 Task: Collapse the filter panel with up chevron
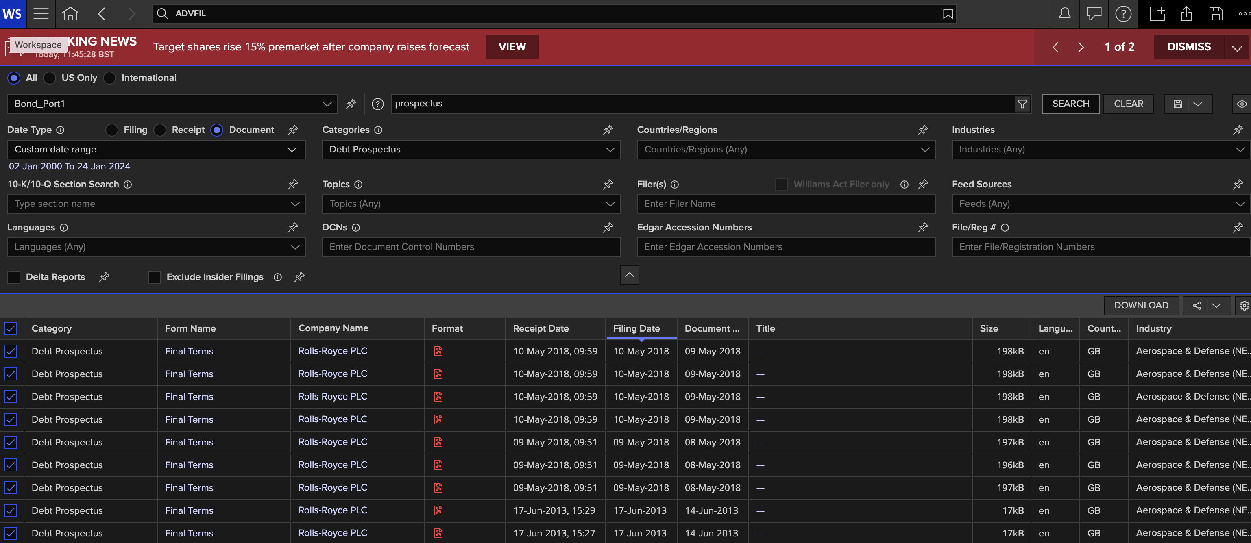coord(630,275)
